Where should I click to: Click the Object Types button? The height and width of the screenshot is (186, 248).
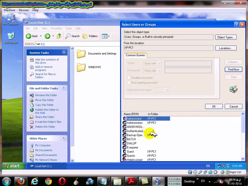pos(226,37)
